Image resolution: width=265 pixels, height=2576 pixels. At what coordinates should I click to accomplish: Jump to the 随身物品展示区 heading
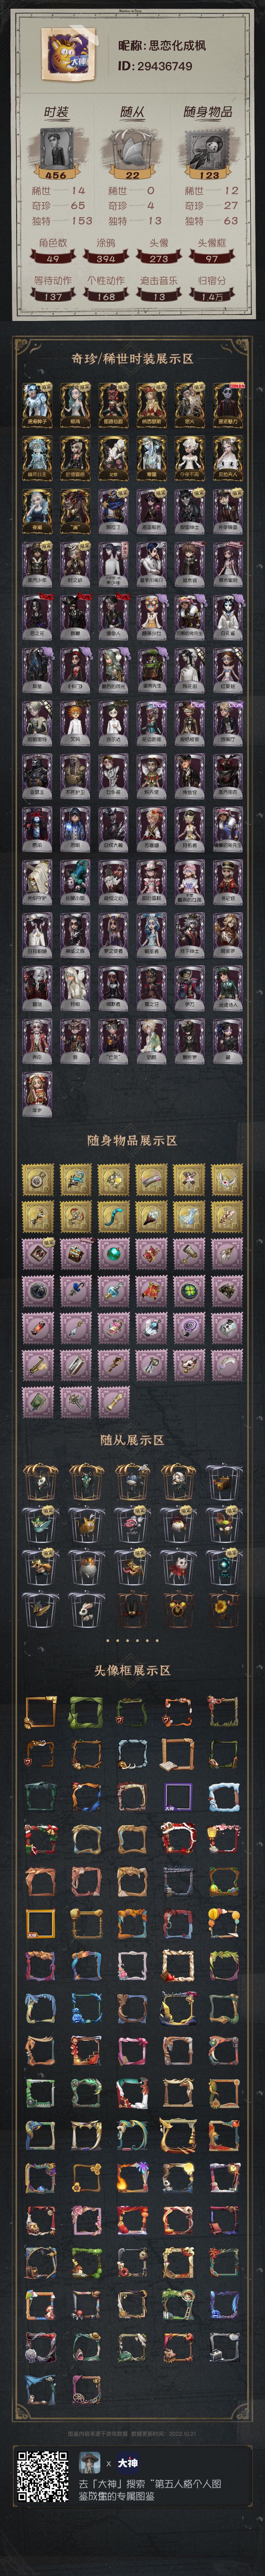pyautogui.click(x=132, y=1140)
